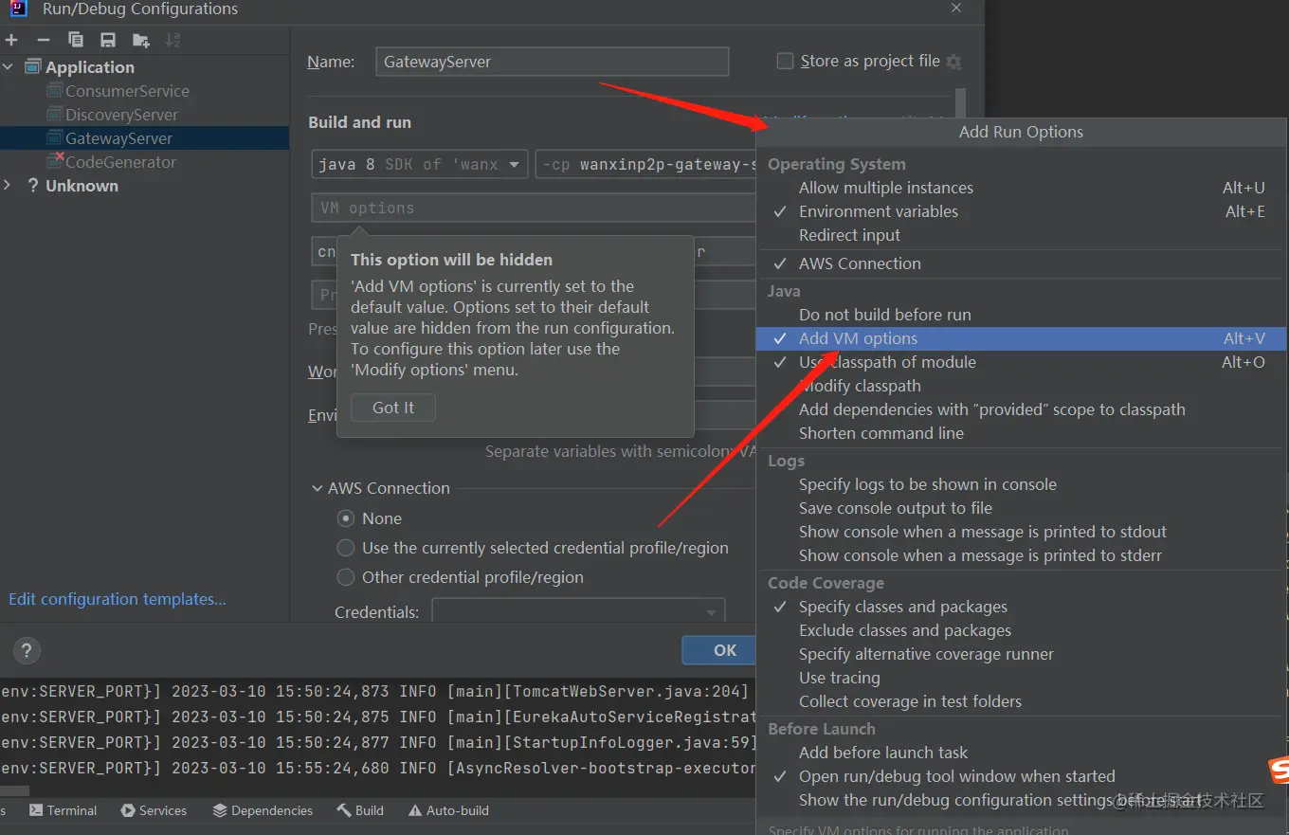This screenshot has width=1289, height=835.
Task: Open the Auto-build tool window tab
Action: pyautogui.click(x=448, y=810)
